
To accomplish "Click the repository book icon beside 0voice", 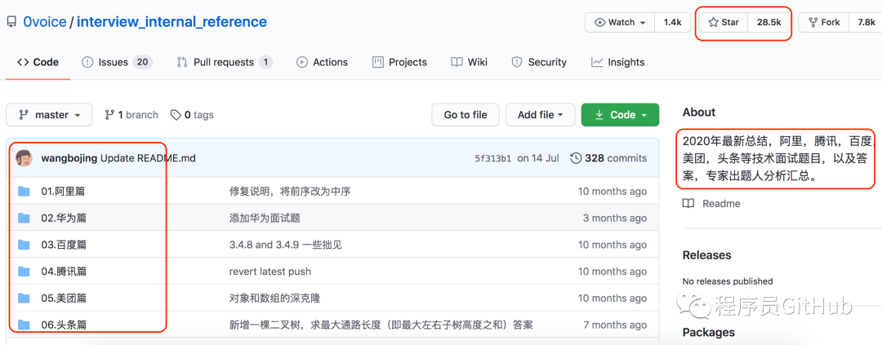I will coord(11,23).
